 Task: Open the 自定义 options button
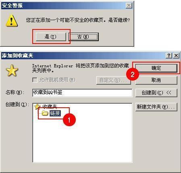[114, 80]
